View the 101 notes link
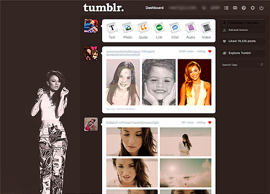The image size is (270, 194). click(187, 122)
